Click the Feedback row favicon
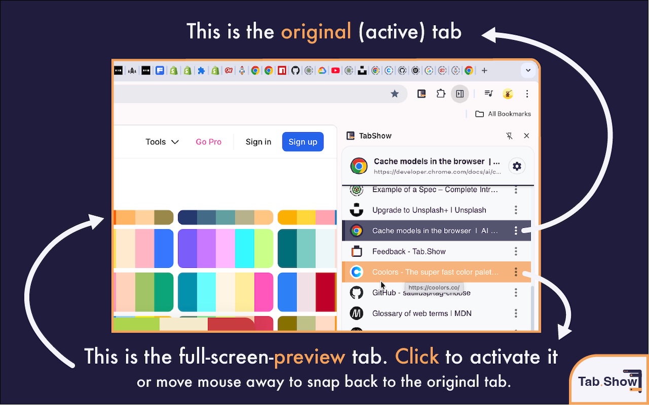This screenshot has width=649, height=405. coord(357,251)
